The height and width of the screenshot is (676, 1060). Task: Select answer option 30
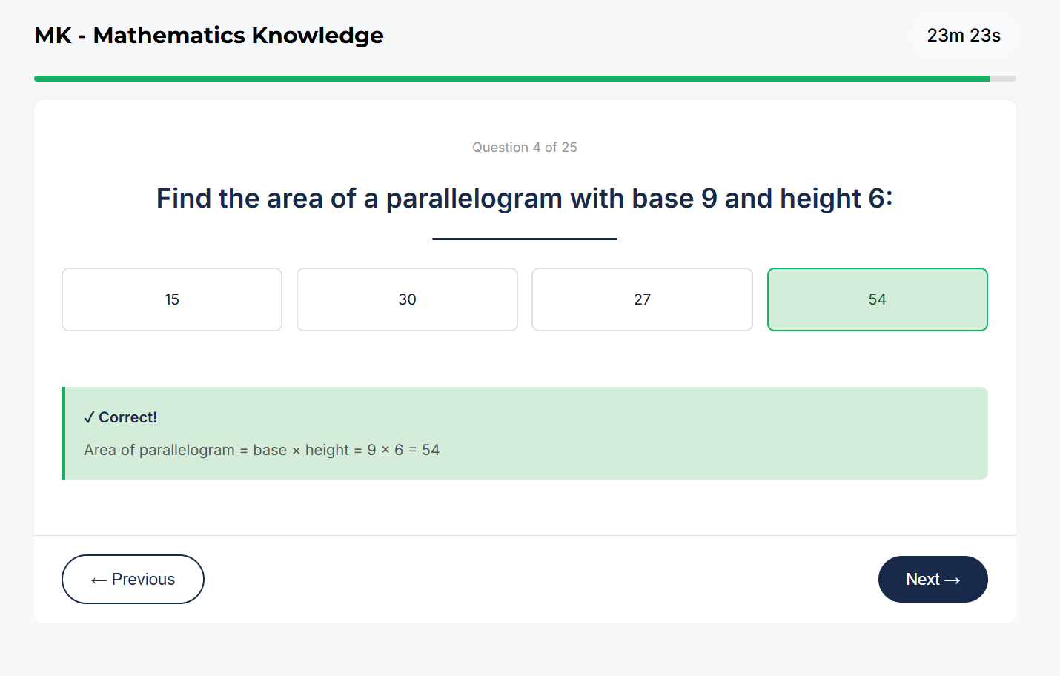[x=406, y=299]
